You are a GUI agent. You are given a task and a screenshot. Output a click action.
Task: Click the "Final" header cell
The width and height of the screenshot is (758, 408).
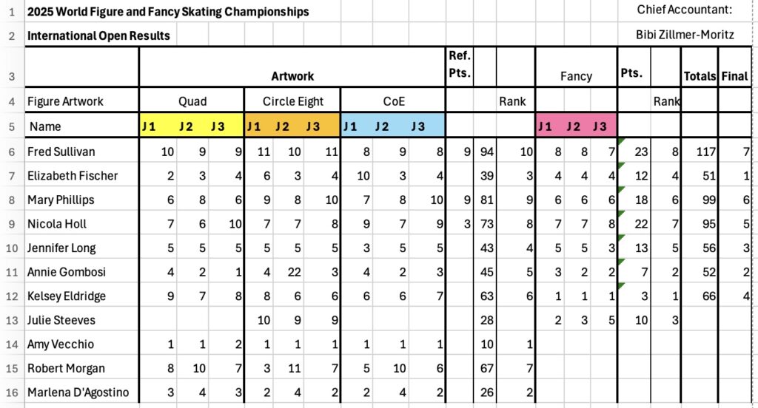734,75
